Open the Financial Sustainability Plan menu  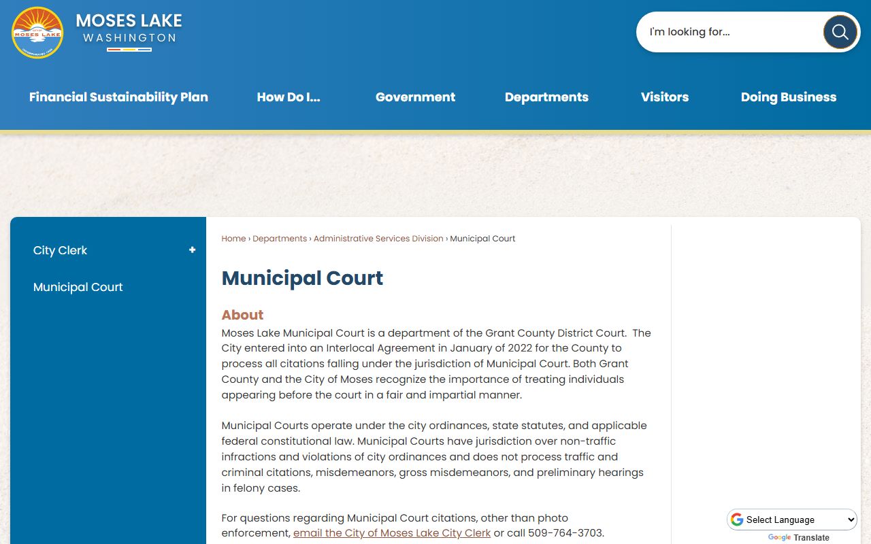[118, 97]
